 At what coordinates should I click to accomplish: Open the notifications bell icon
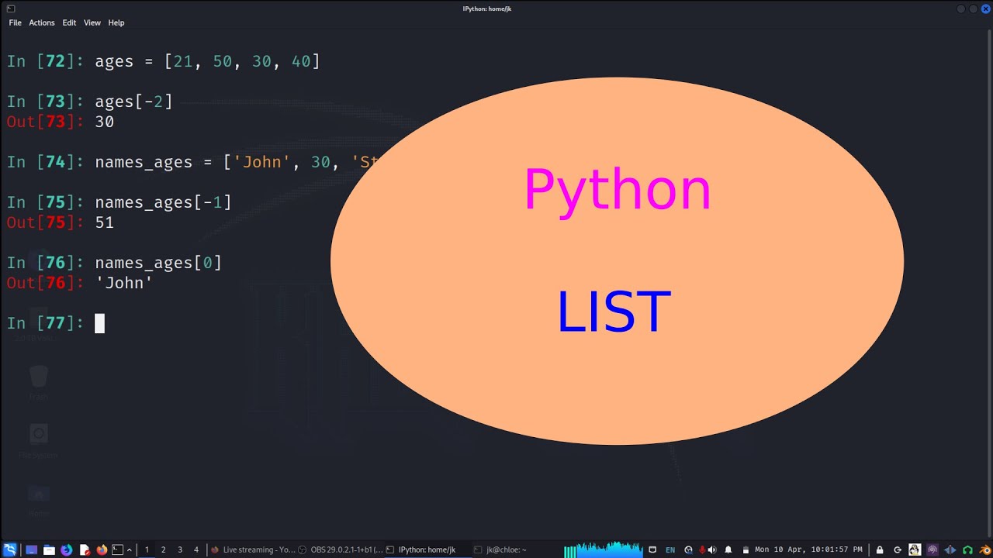(x=728, y=549)
